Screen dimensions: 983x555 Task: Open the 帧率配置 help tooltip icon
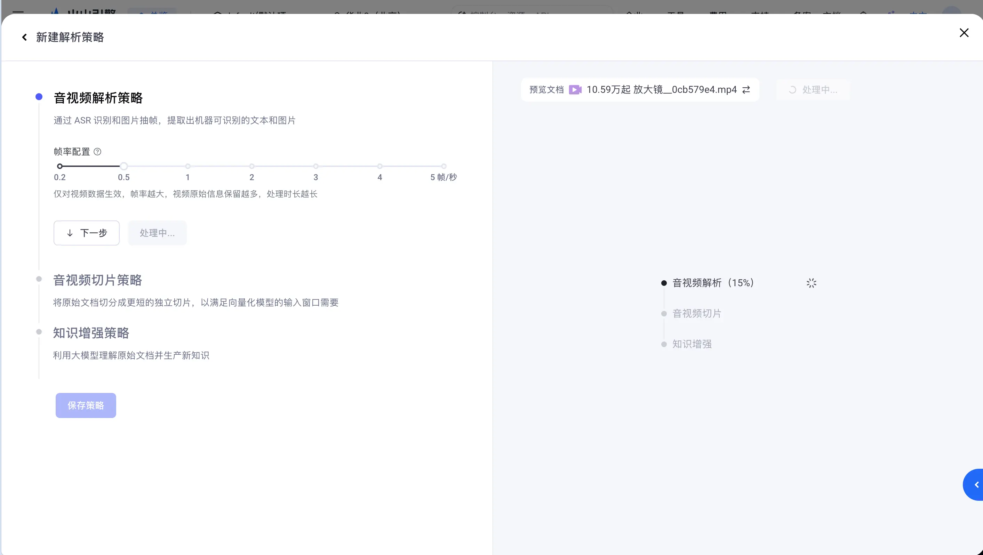click(x=98, y=152)
